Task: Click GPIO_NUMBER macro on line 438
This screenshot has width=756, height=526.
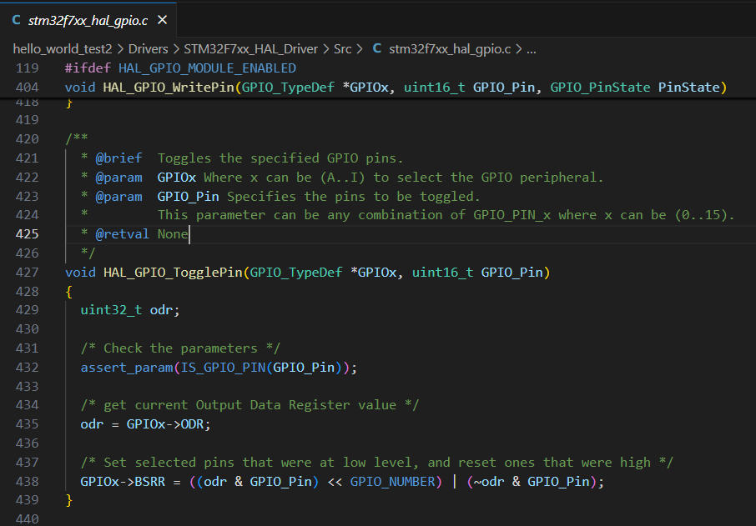Action: 392,482
